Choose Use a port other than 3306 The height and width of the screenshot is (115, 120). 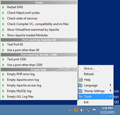(x=39, y=65)
